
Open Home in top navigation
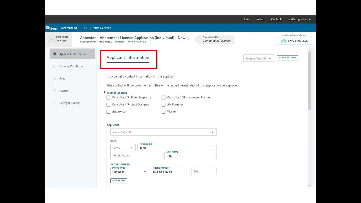[x=246, y=19]
